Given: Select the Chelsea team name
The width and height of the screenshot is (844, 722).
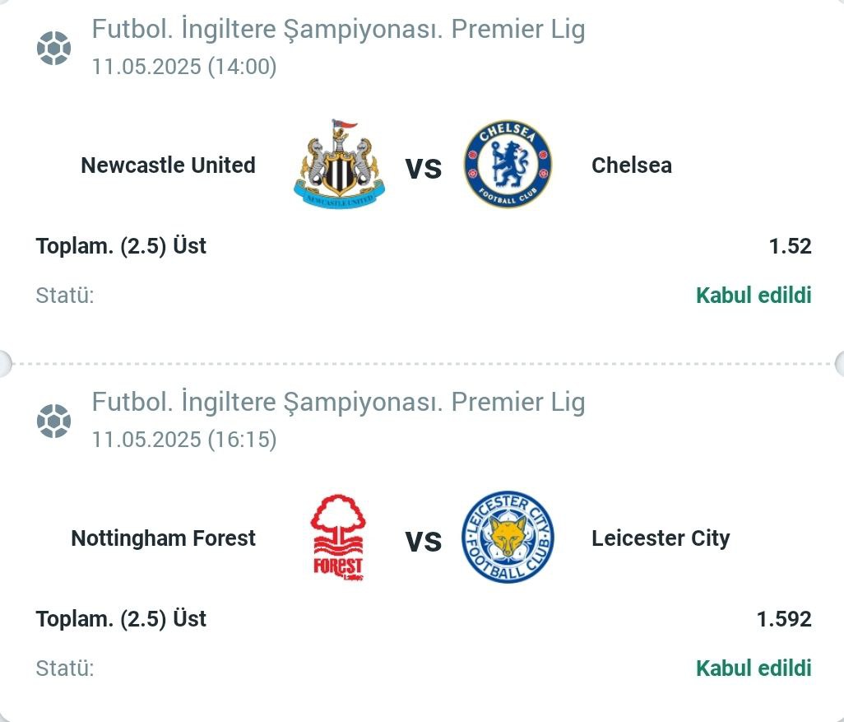Looking at the screenshot, I should 632,165.
